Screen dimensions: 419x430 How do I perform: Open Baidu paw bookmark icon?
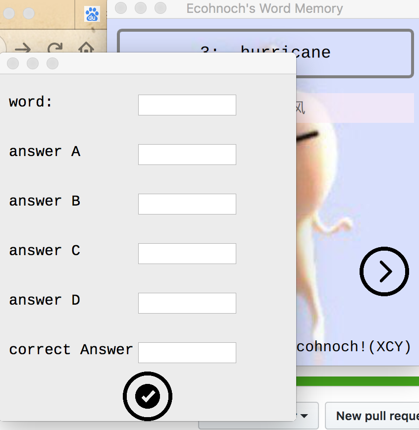click(92, 14)
